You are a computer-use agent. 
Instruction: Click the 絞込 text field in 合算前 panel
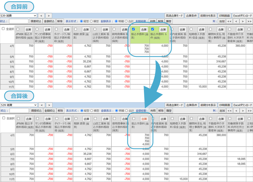point(19,21)
